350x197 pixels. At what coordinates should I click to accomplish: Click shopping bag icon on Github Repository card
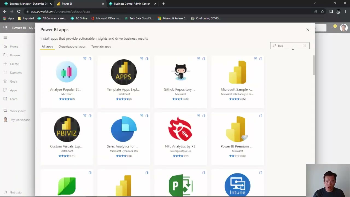point(204,59)
